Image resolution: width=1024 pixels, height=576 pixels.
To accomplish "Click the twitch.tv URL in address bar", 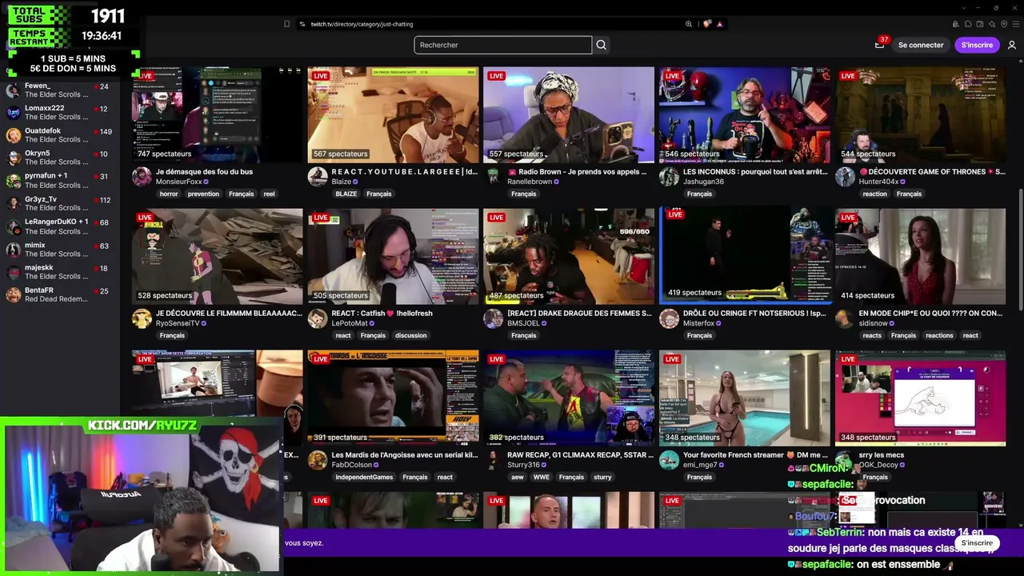I will (362, 24).
